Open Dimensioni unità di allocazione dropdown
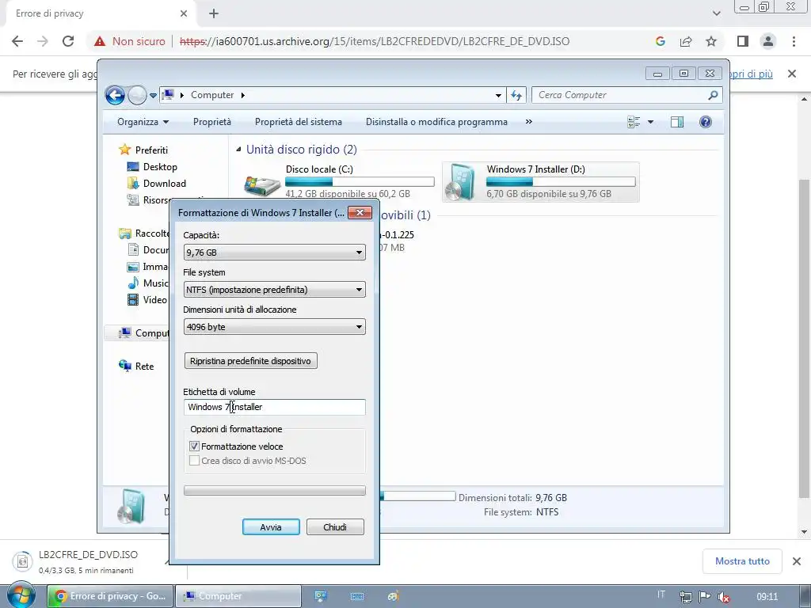Image resolution: width=811 pixels, height=608 pixels. point(275,327)
